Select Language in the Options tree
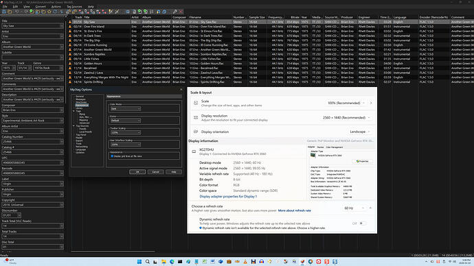474x266 pixels. (x=80, y=149)
